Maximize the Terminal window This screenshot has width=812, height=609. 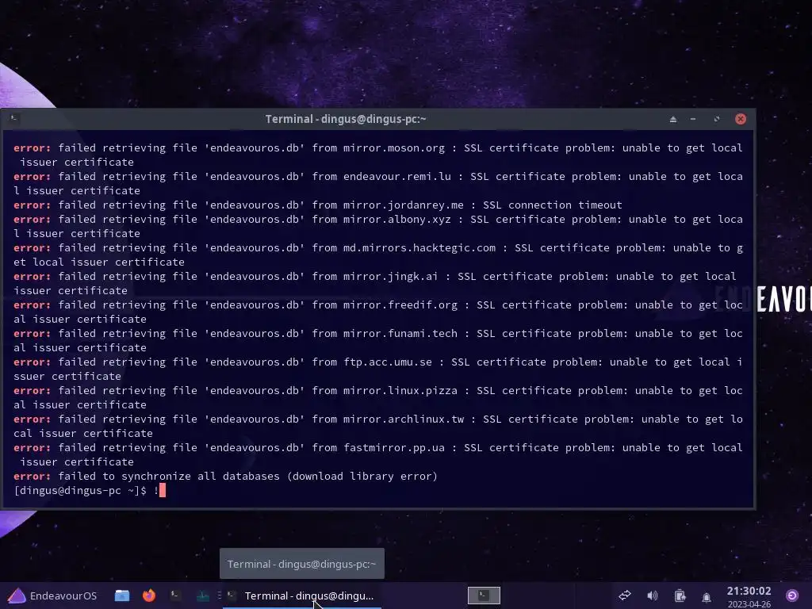point(717,119)
